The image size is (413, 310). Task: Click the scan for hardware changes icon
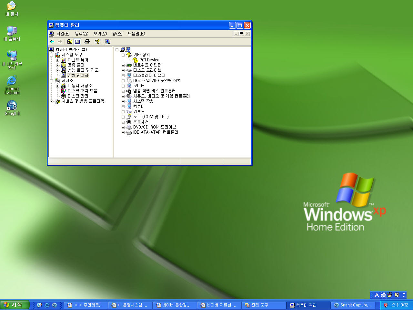[107, 42]
